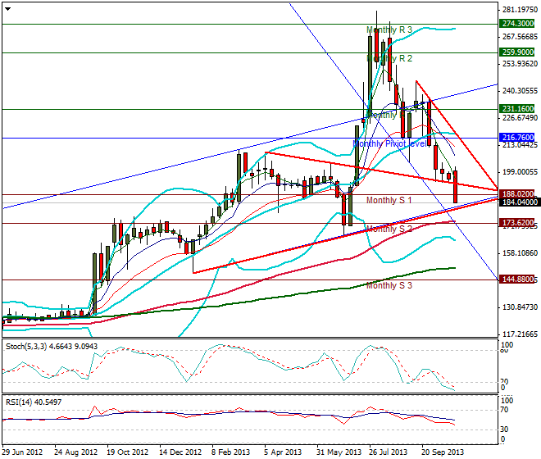Select the Monthly S 1 label

click(x=389, y=200)
